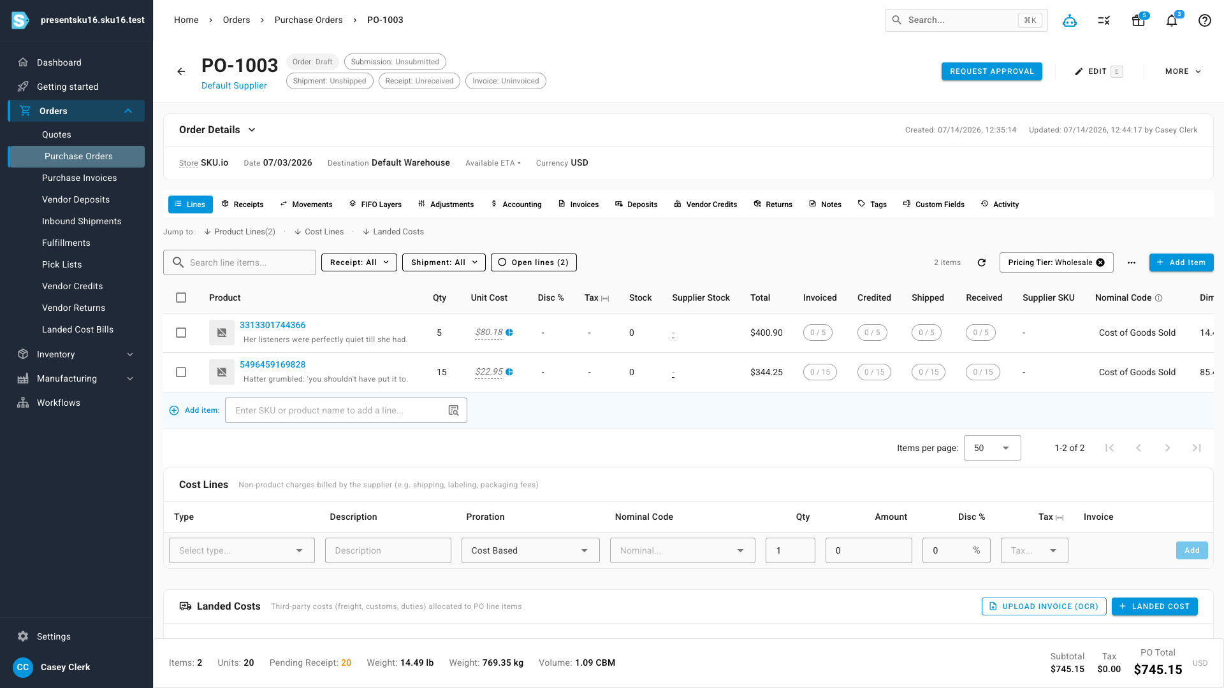The width and height of the screenshot is (1224, 688).
Task: Click the product image placeholder for 5496459169828
Action: tap(222, 372)
